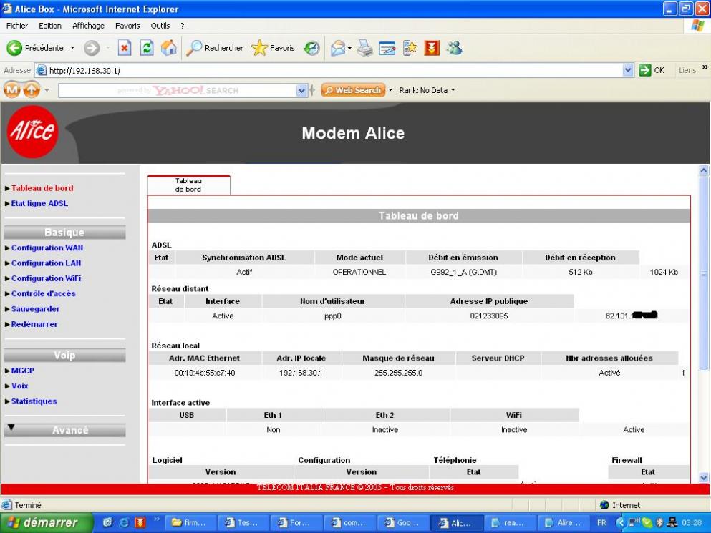
Task: Click inside the Yahoo search field
Action: pos(177,90)
